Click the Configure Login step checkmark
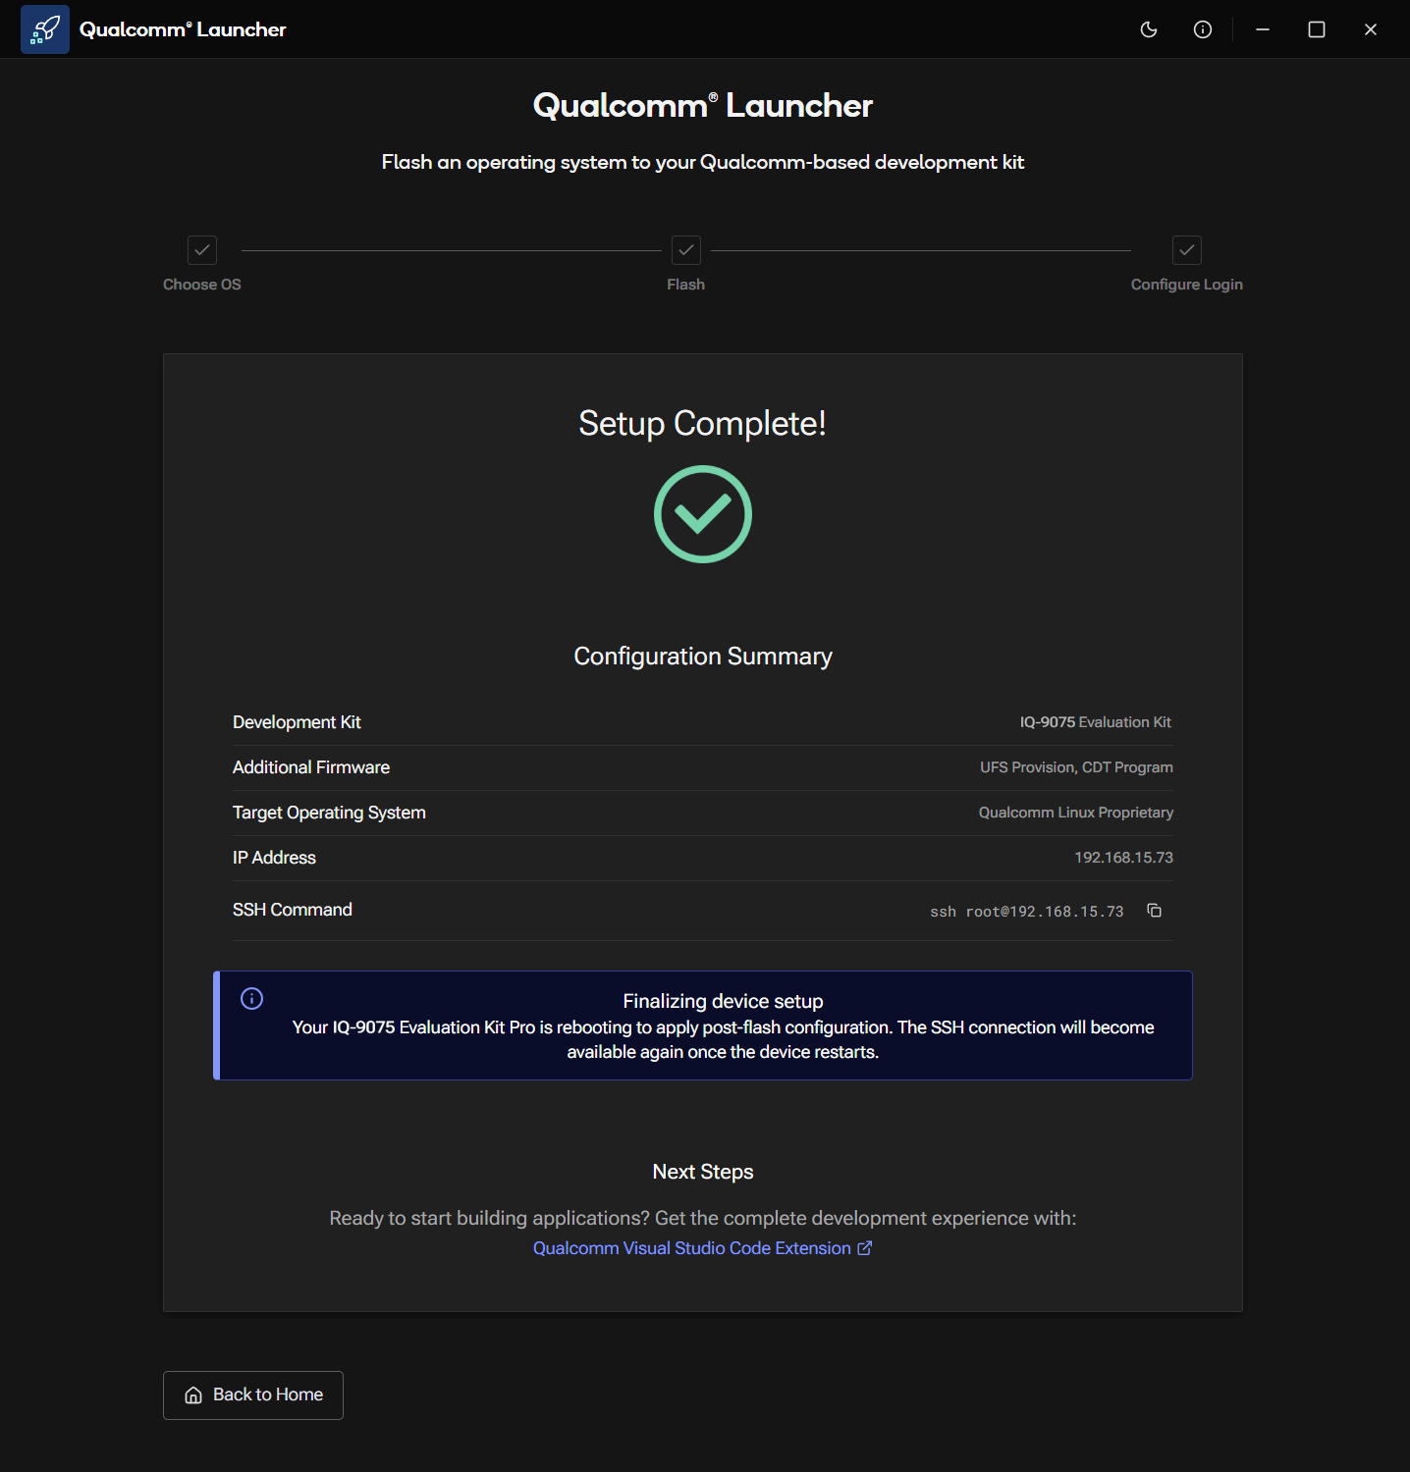 point(1187,250)
